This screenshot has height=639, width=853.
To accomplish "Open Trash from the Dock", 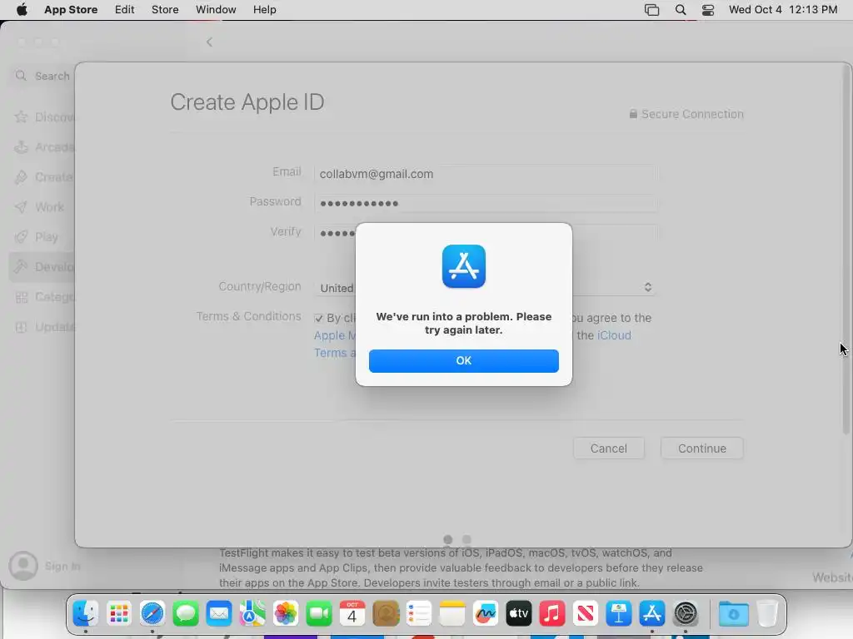I will (x=767, y=614).
